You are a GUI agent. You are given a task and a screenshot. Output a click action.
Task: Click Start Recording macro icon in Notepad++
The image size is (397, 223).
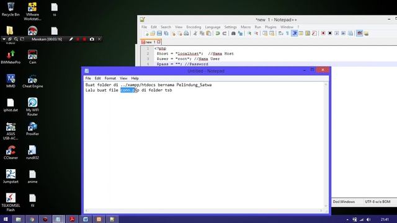[323, 33]
